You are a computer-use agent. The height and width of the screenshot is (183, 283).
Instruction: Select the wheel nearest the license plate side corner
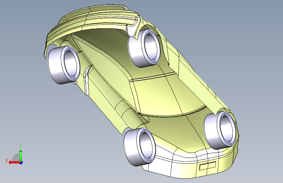220,130
